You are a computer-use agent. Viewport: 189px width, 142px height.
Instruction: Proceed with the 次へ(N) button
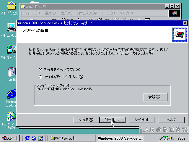coord(112,120)
